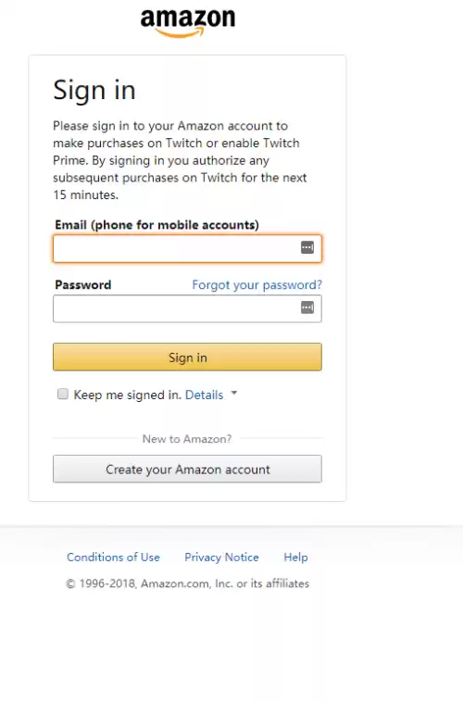Select Create your Amazon account button
The height and width of the screenshot is (702, 463).
[187, 469]
